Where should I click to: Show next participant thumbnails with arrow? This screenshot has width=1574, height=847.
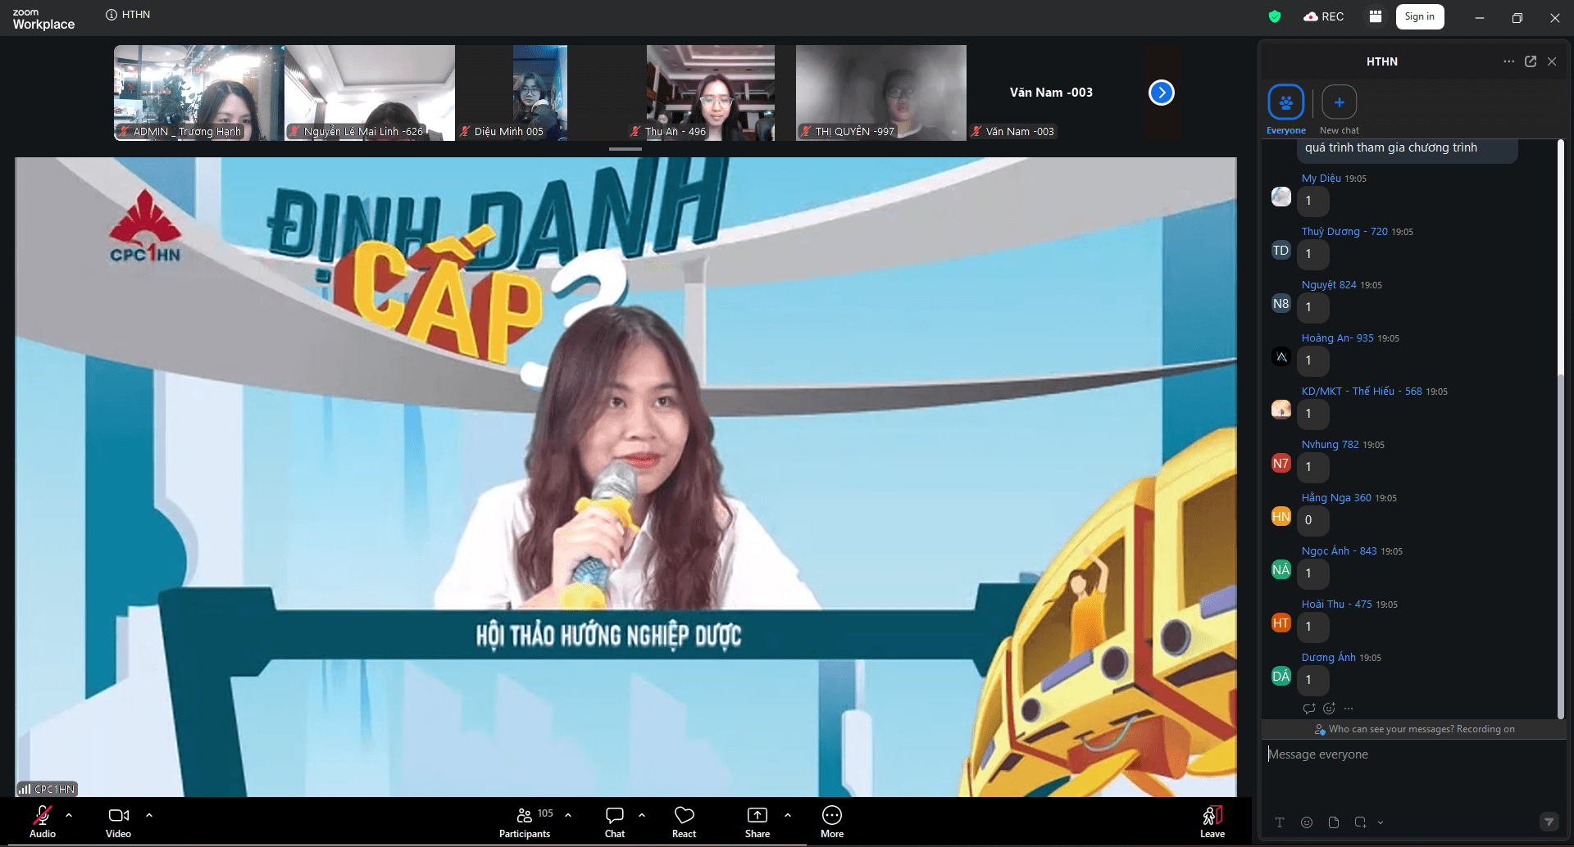(x=1162, y=93)
